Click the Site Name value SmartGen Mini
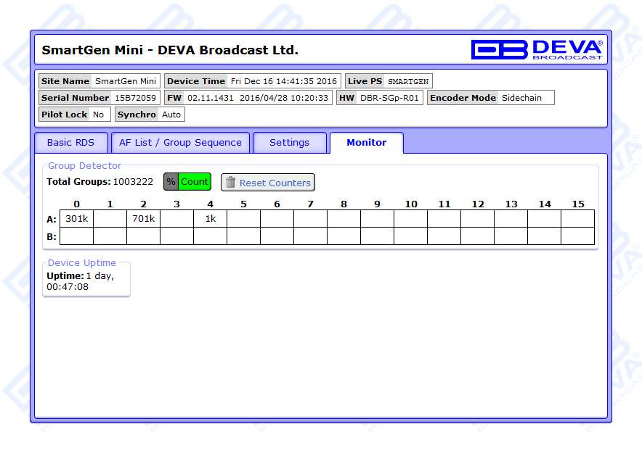 point(126,81)
